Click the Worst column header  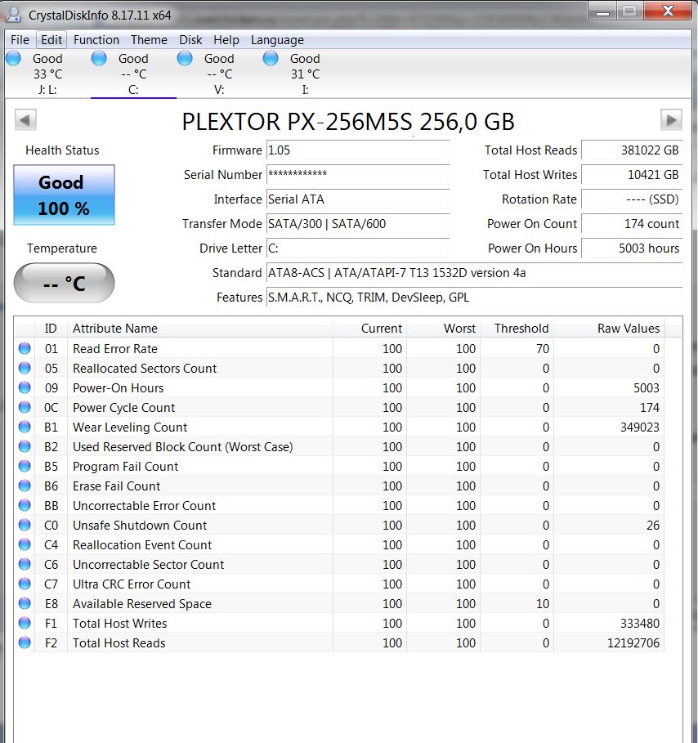point(443,328)
